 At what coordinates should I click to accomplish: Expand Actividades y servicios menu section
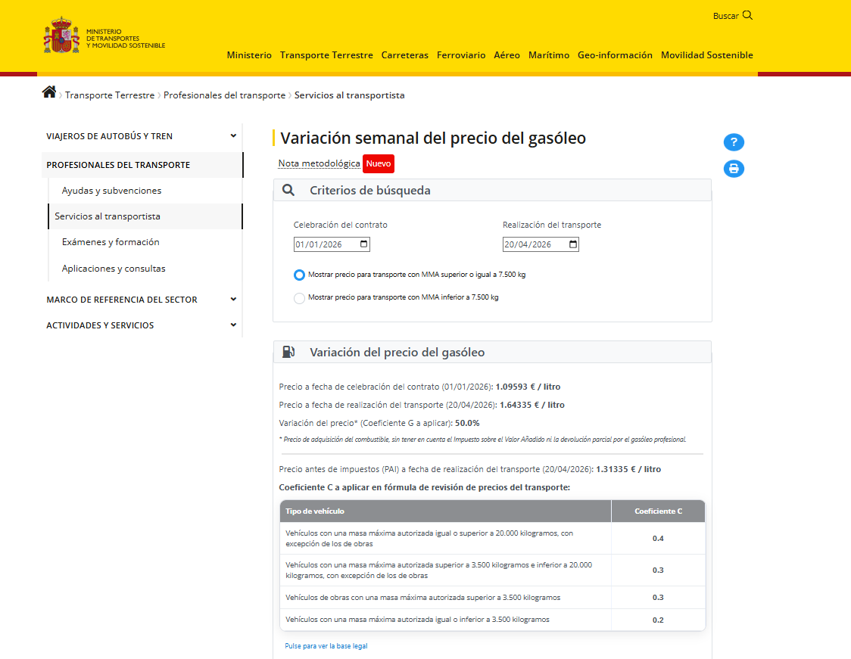[233, 325]
